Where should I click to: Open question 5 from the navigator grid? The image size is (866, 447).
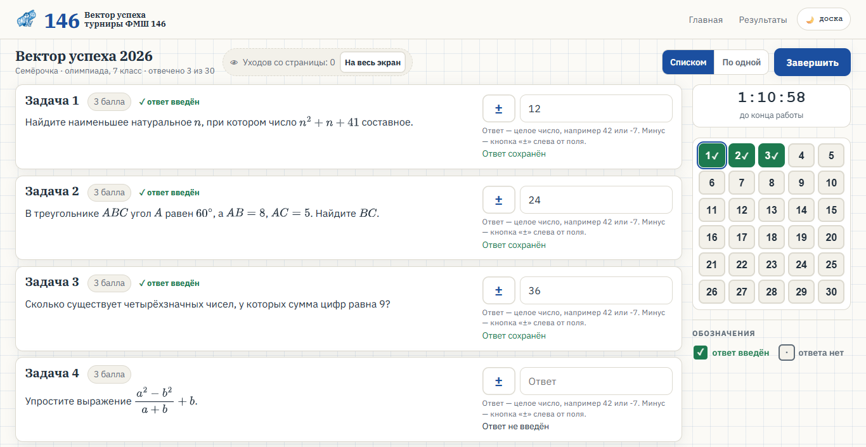point(831,155)
